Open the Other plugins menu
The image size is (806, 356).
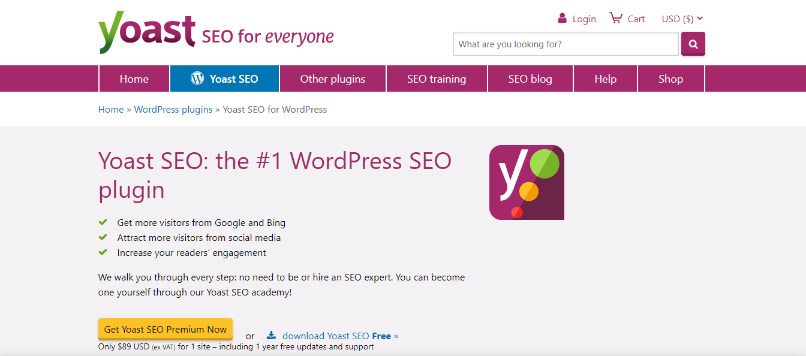pos(333,79)
